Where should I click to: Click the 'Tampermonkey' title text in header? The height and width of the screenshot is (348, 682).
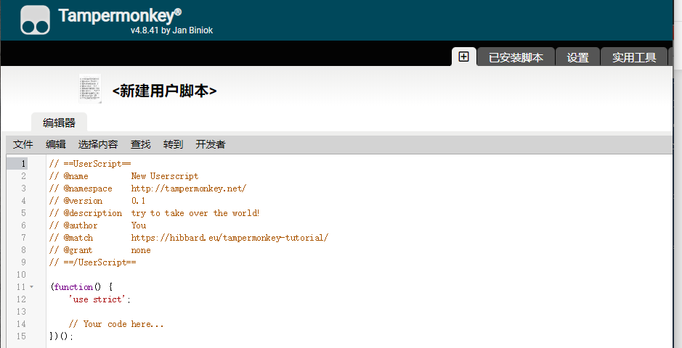click(120, 16)
